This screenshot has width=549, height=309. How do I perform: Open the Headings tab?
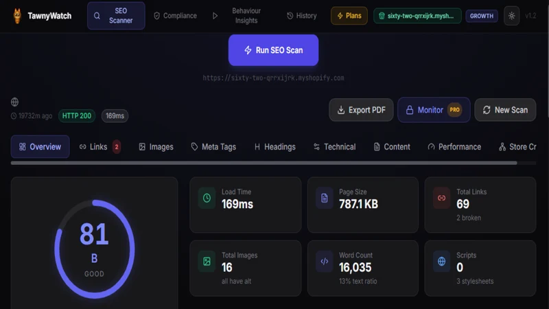click(x=275, y=147)
